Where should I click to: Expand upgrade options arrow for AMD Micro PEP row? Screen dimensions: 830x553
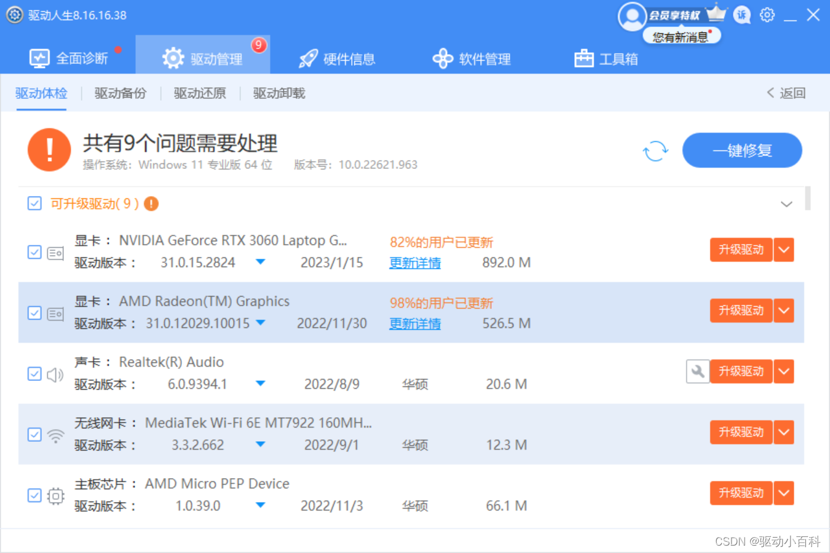pyautogui.click(x=784, y=493)
